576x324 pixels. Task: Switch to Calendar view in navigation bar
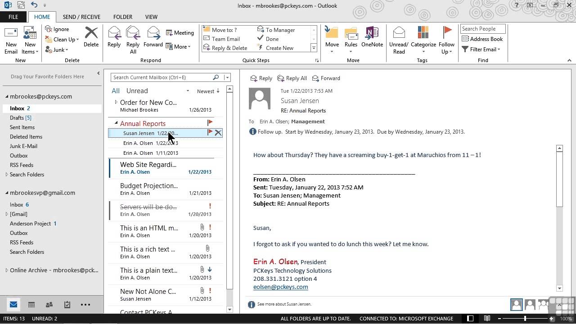point(31,305)
